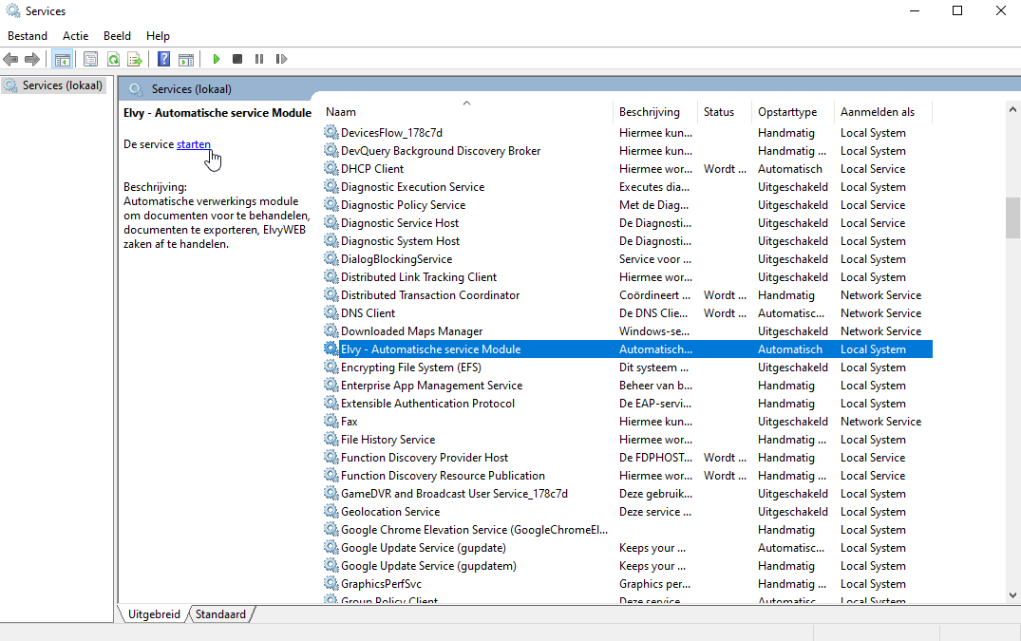
Task: Sort by the Beschrijving column header
Action: [655, 112]
